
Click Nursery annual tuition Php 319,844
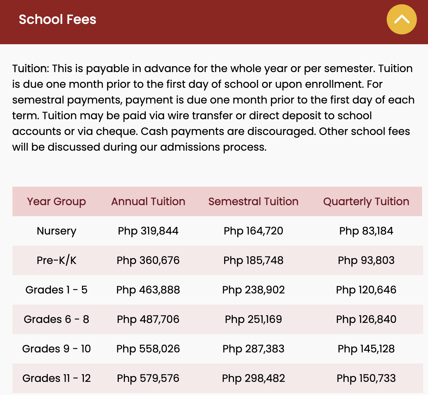(x=148, y=231)
